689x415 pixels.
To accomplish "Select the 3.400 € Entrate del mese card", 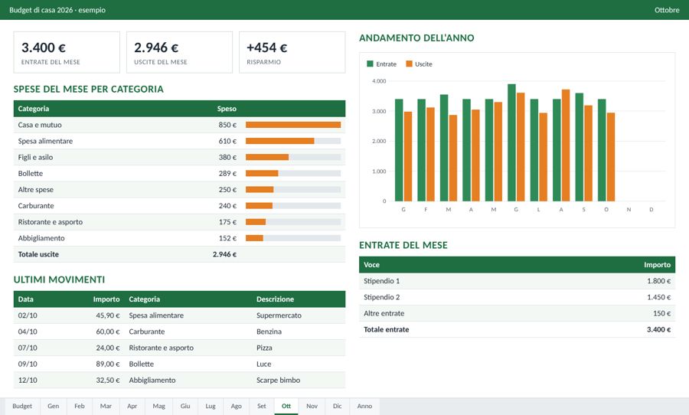I will [67, 52].
